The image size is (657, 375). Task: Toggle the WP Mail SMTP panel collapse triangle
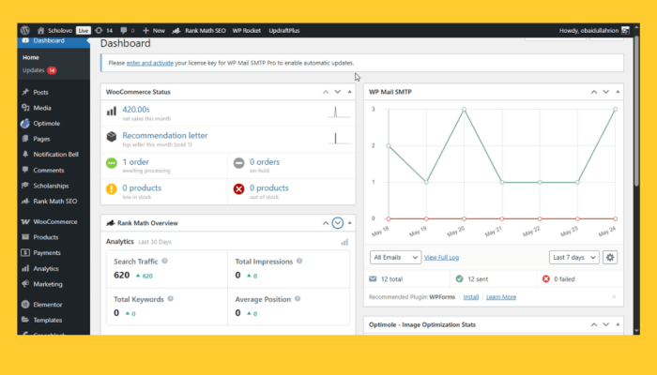click(619, 92)
